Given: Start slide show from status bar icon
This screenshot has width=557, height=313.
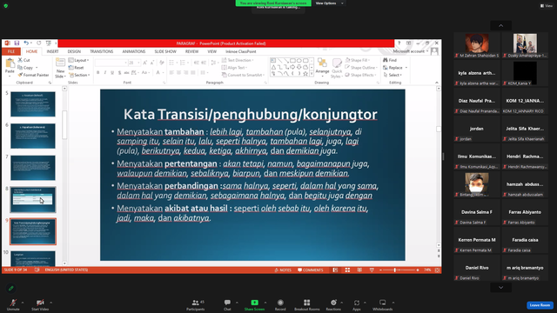Looking at the screenshot, I should point(372,270).
